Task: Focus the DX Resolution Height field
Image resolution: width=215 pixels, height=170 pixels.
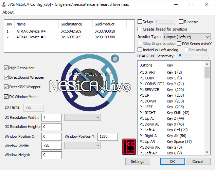Action: click(52, 127)
